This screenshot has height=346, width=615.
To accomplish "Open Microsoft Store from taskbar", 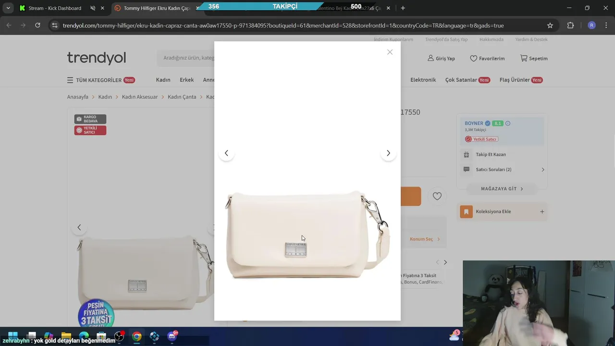I will (x=101, y=336).
